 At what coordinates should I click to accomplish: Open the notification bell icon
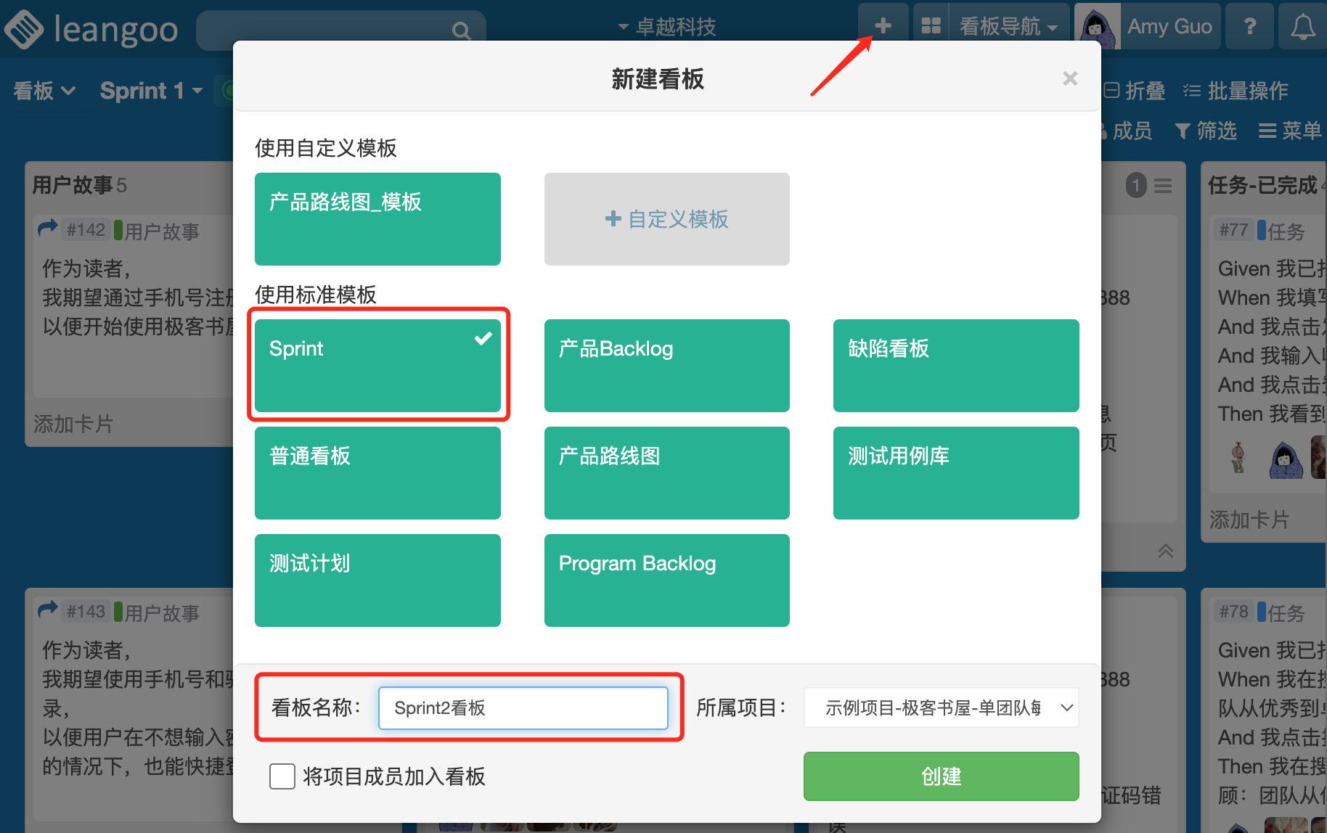[1302, 25]
